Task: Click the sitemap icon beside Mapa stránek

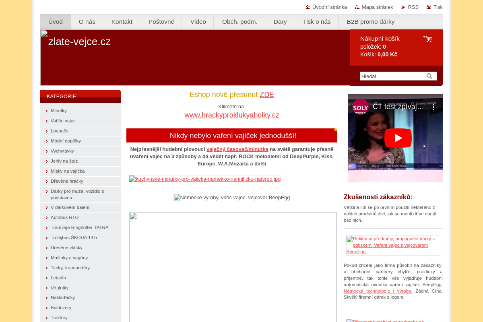Action: tap(357, 7)
